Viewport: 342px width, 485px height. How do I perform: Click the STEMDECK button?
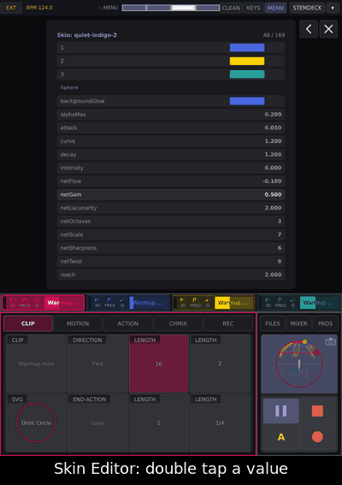click(307, 8)
